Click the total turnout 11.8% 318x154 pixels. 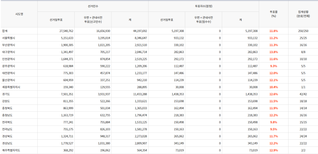tap(273, 31)
